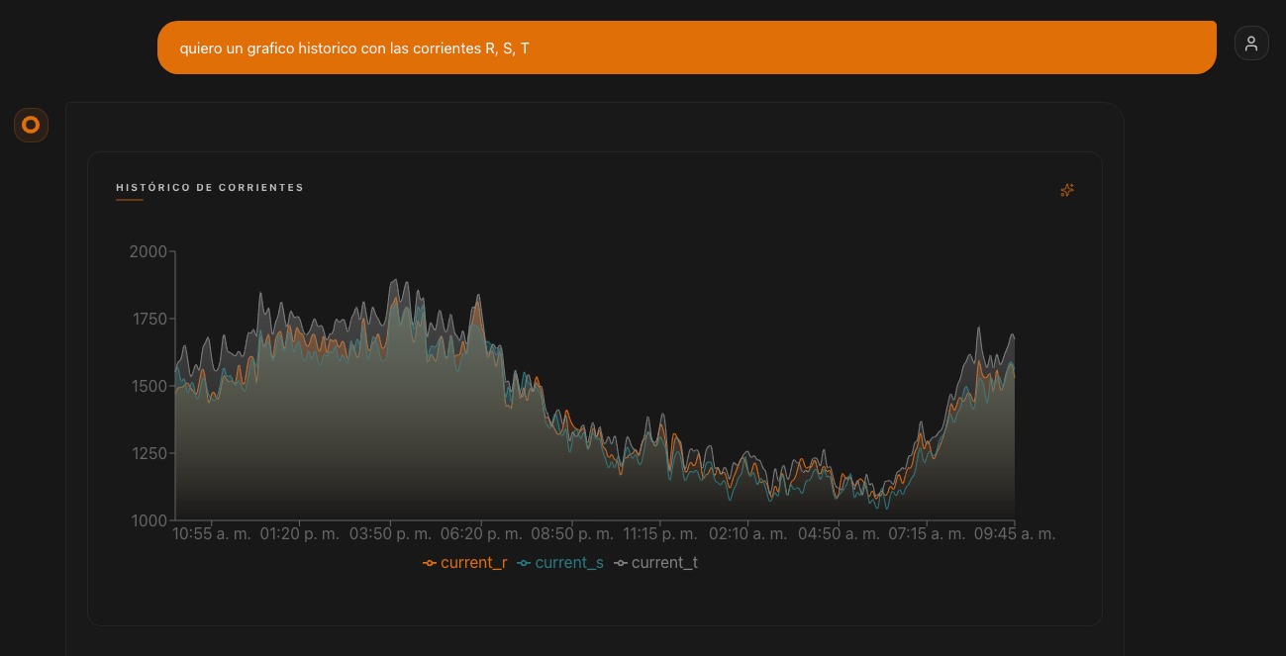The height and width of the screenshot is (656, 1286).
Task: Click the sparkle icon on the chart card
Action: (x=1066, y=190)
